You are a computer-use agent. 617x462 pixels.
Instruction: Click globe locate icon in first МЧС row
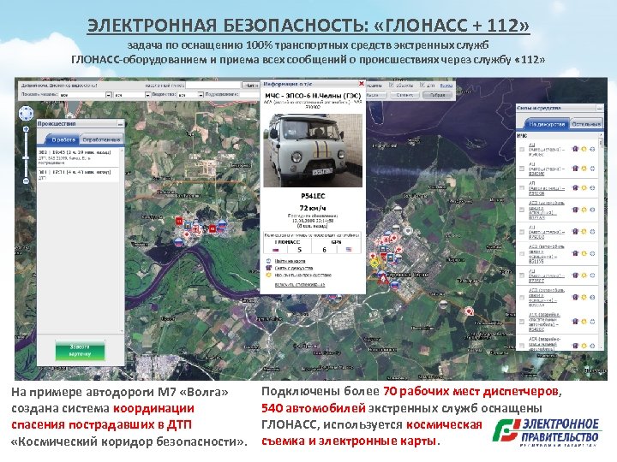[592, 149]
